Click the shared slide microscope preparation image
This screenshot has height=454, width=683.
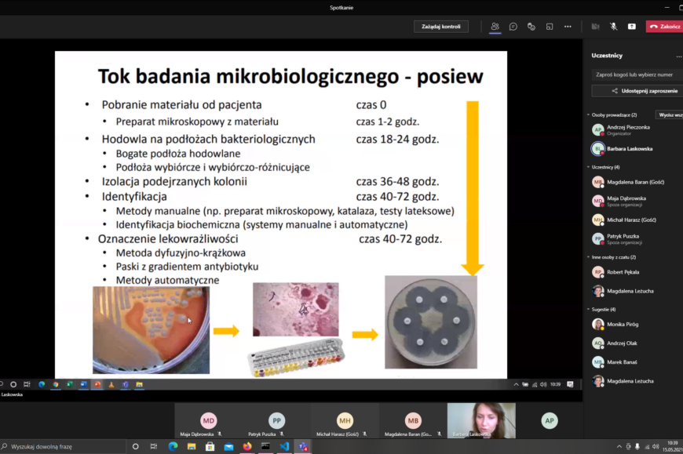click(x=296, y=309)
